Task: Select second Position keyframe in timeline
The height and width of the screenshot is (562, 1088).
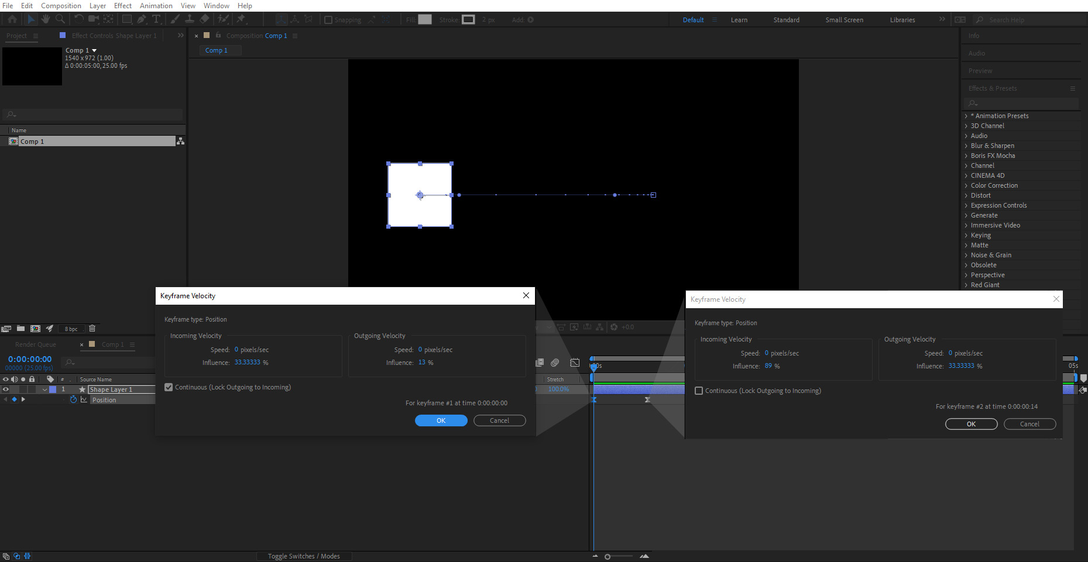Action: (647, 400)
